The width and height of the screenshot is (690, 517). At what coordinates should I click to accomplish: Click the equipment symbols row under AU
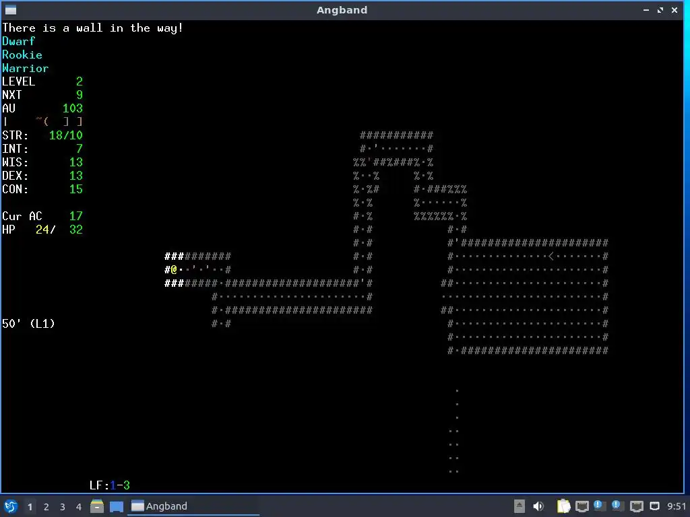pos(42,122)
